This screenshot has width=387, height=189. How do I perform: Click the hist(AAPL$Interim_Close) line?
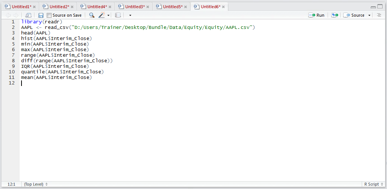pyautogui.click(x=56, y=39)
